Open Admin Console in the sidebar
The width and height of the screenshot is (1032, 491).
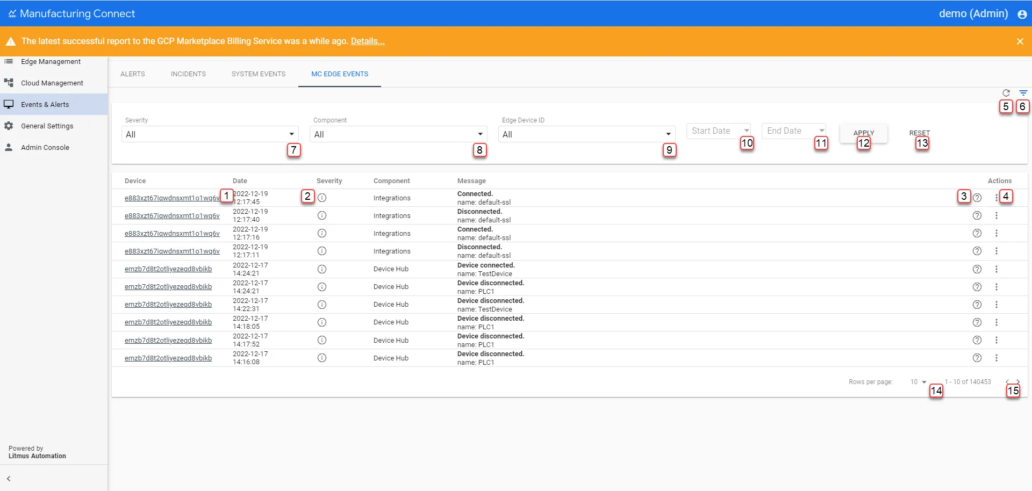click(x=54, y=147)
